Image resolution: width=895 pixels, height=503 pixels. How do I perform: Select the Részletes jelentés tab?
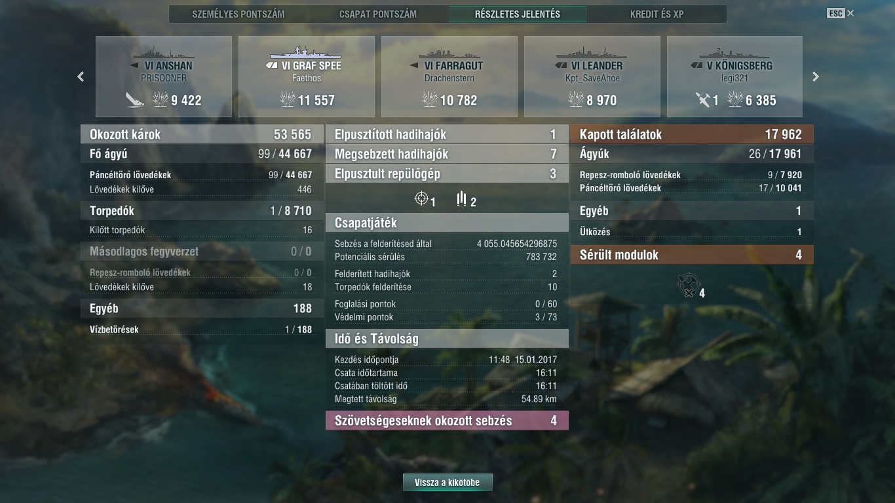click(x=518, y=14)
